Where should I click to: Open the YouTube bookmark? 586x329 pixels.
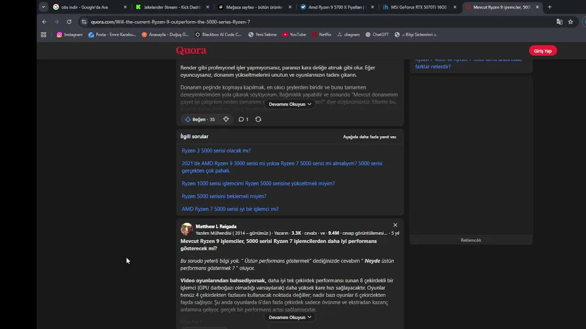pyautogui.click(x=294, y=34)
